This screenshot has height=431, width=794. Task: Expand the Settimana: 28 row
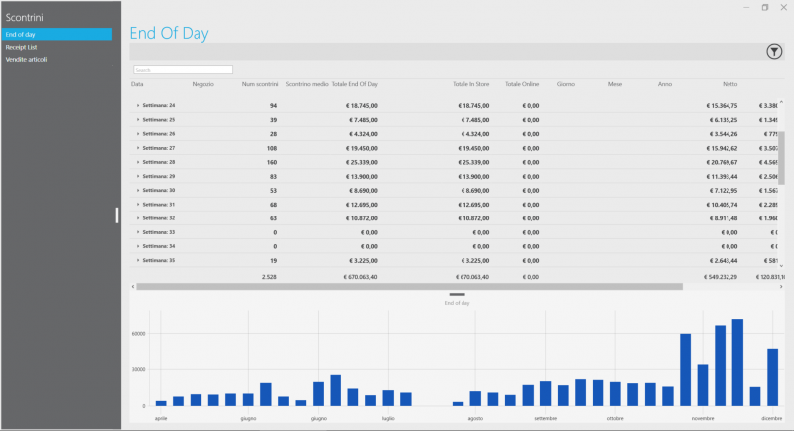click(x=138, y=162)
